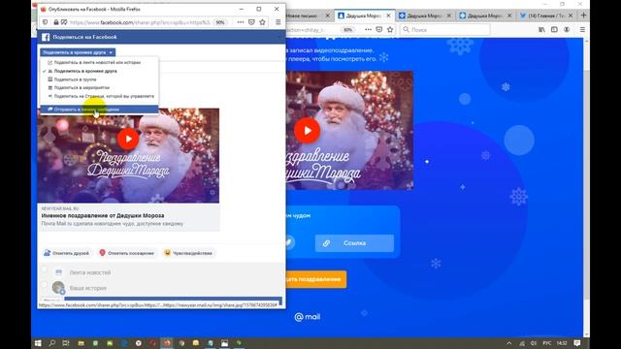
Task: Open a new browser tab
Action: coord(583,16)
